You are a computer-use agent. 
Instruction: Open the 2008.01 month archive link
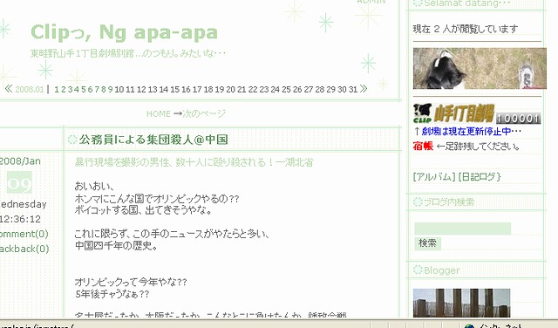pos(29,89)
